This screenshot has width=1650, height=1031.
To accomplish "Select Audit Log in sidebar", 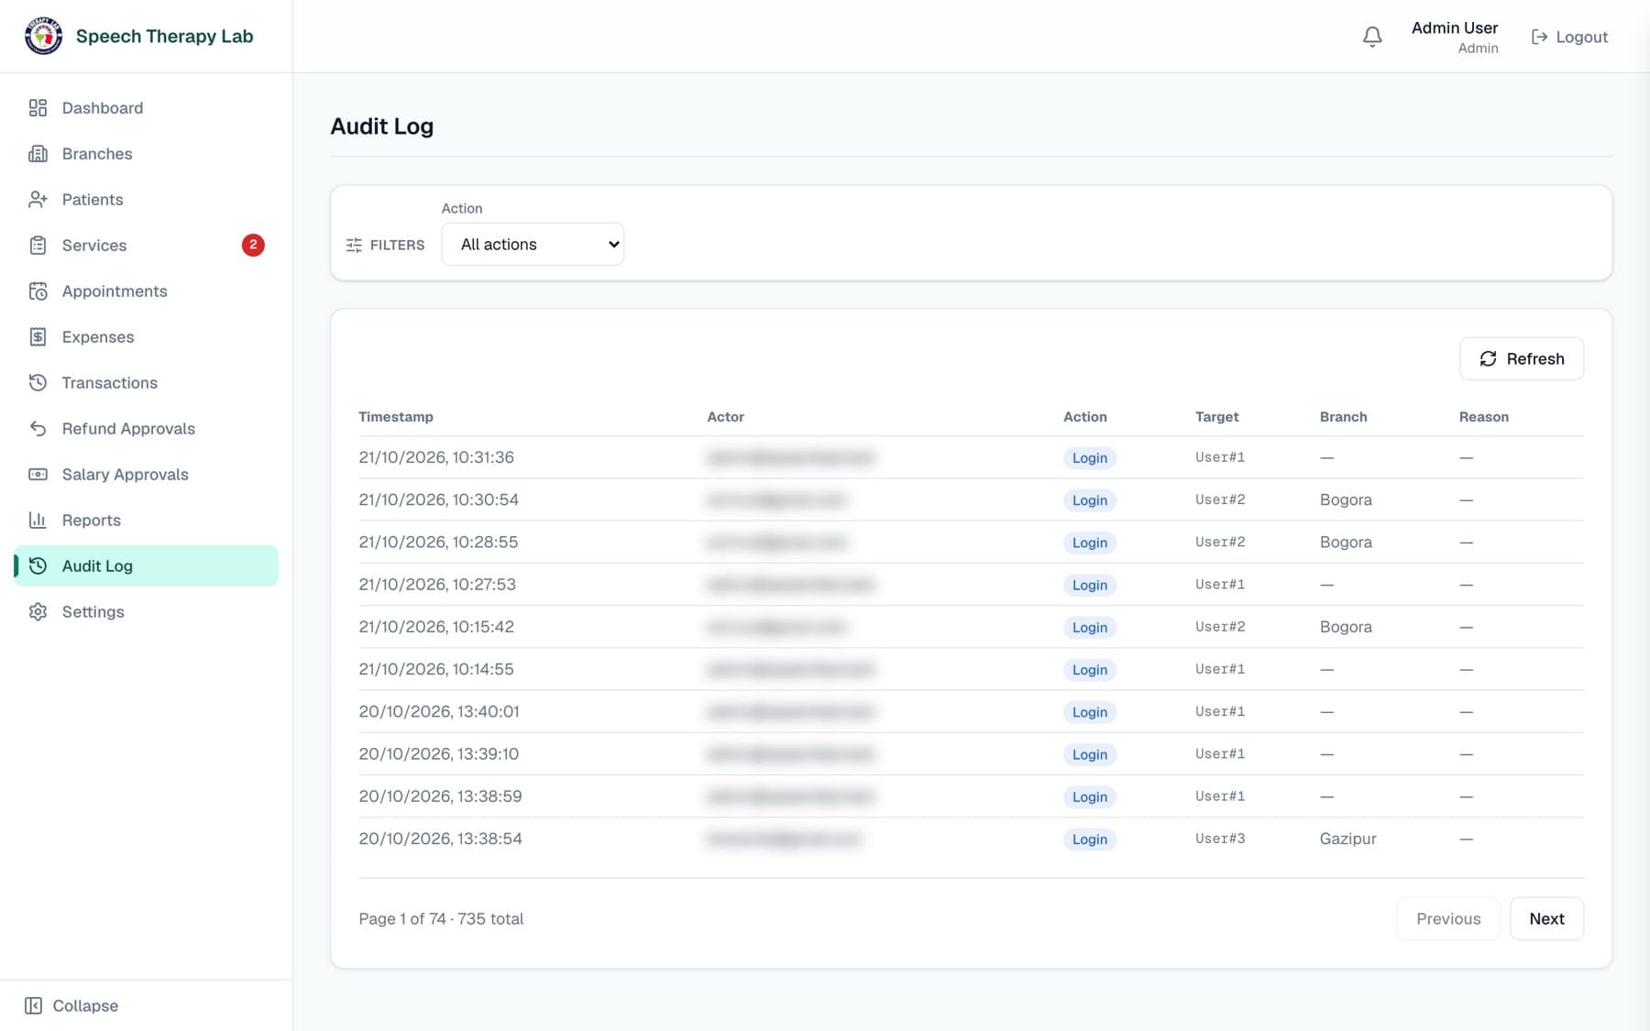I will pos(147,566).
